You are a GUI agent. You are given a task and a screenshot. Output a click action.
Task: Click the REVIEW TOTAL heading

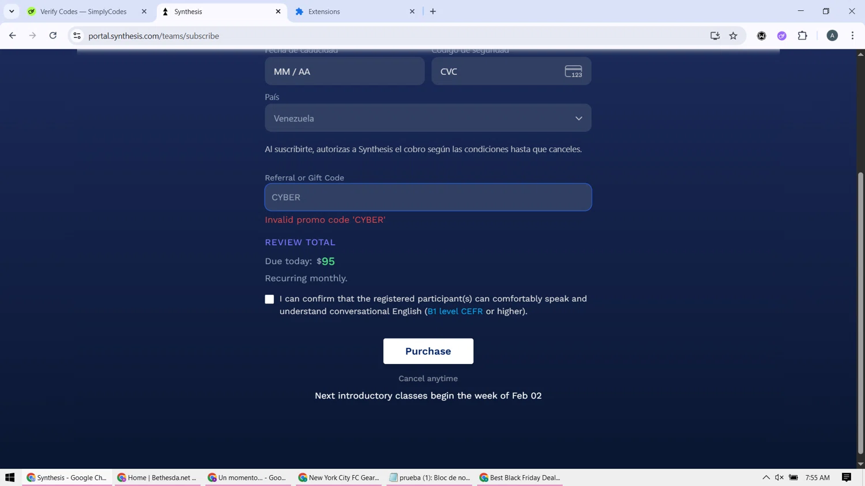pos(300,242)
